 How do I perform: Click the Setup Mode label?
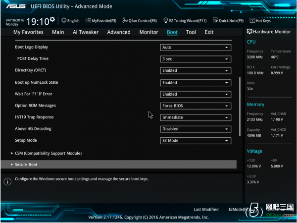tap(26, 140)
